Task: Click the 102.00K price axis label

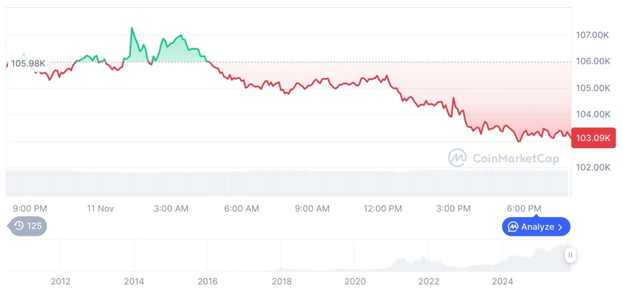Action: click(592, 167)
